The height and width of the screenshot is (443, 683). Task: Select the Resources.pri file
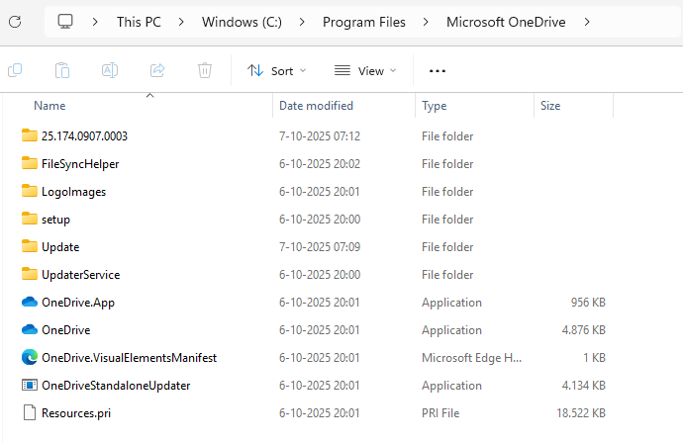[x=75, y=413]
